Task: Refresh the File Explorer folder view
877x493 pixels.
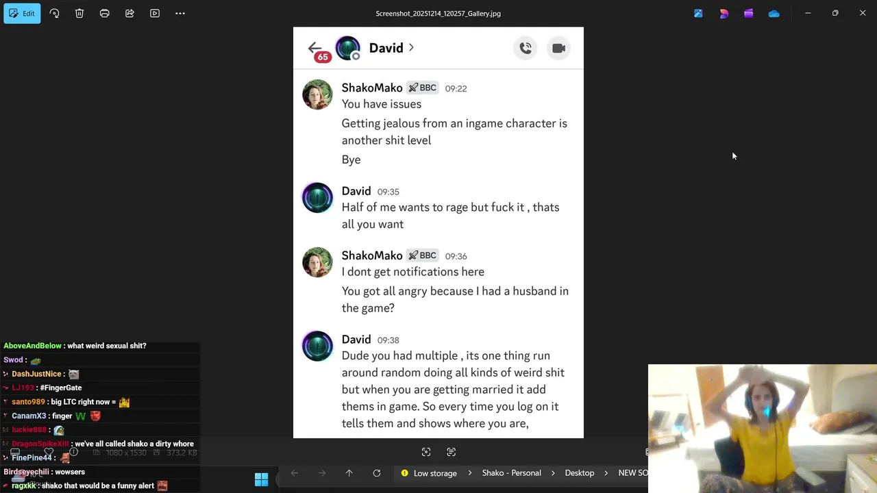Action: coord(377,473)
